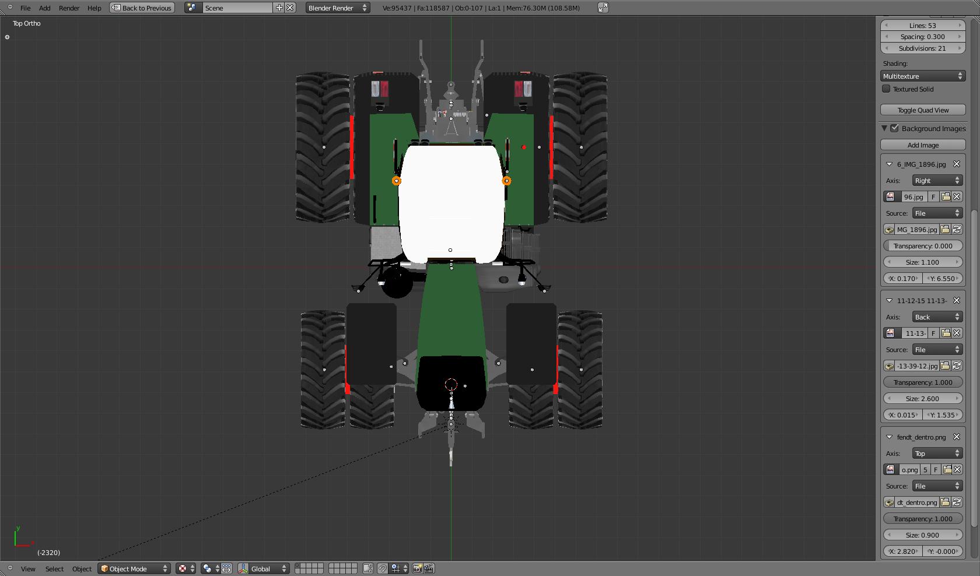Open the viewport Select menu
The height and width of the screenshot is (576, 980).
coord(54,569)
